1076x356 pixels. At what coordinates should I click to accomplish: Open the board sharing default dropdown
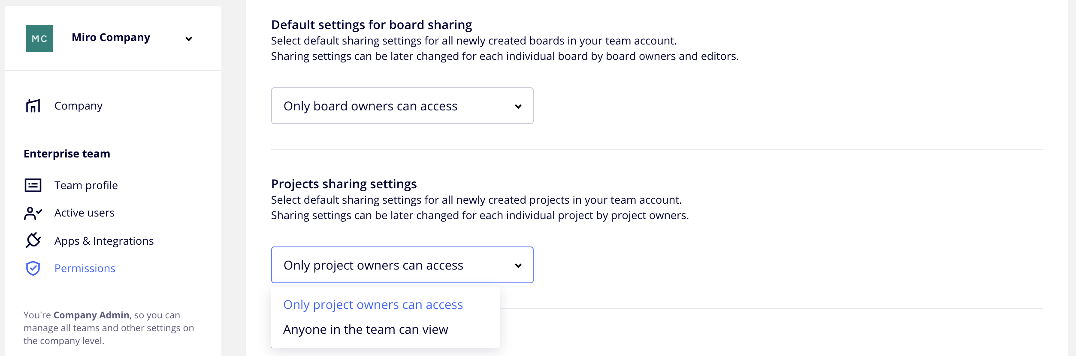(x=402, y=106)
